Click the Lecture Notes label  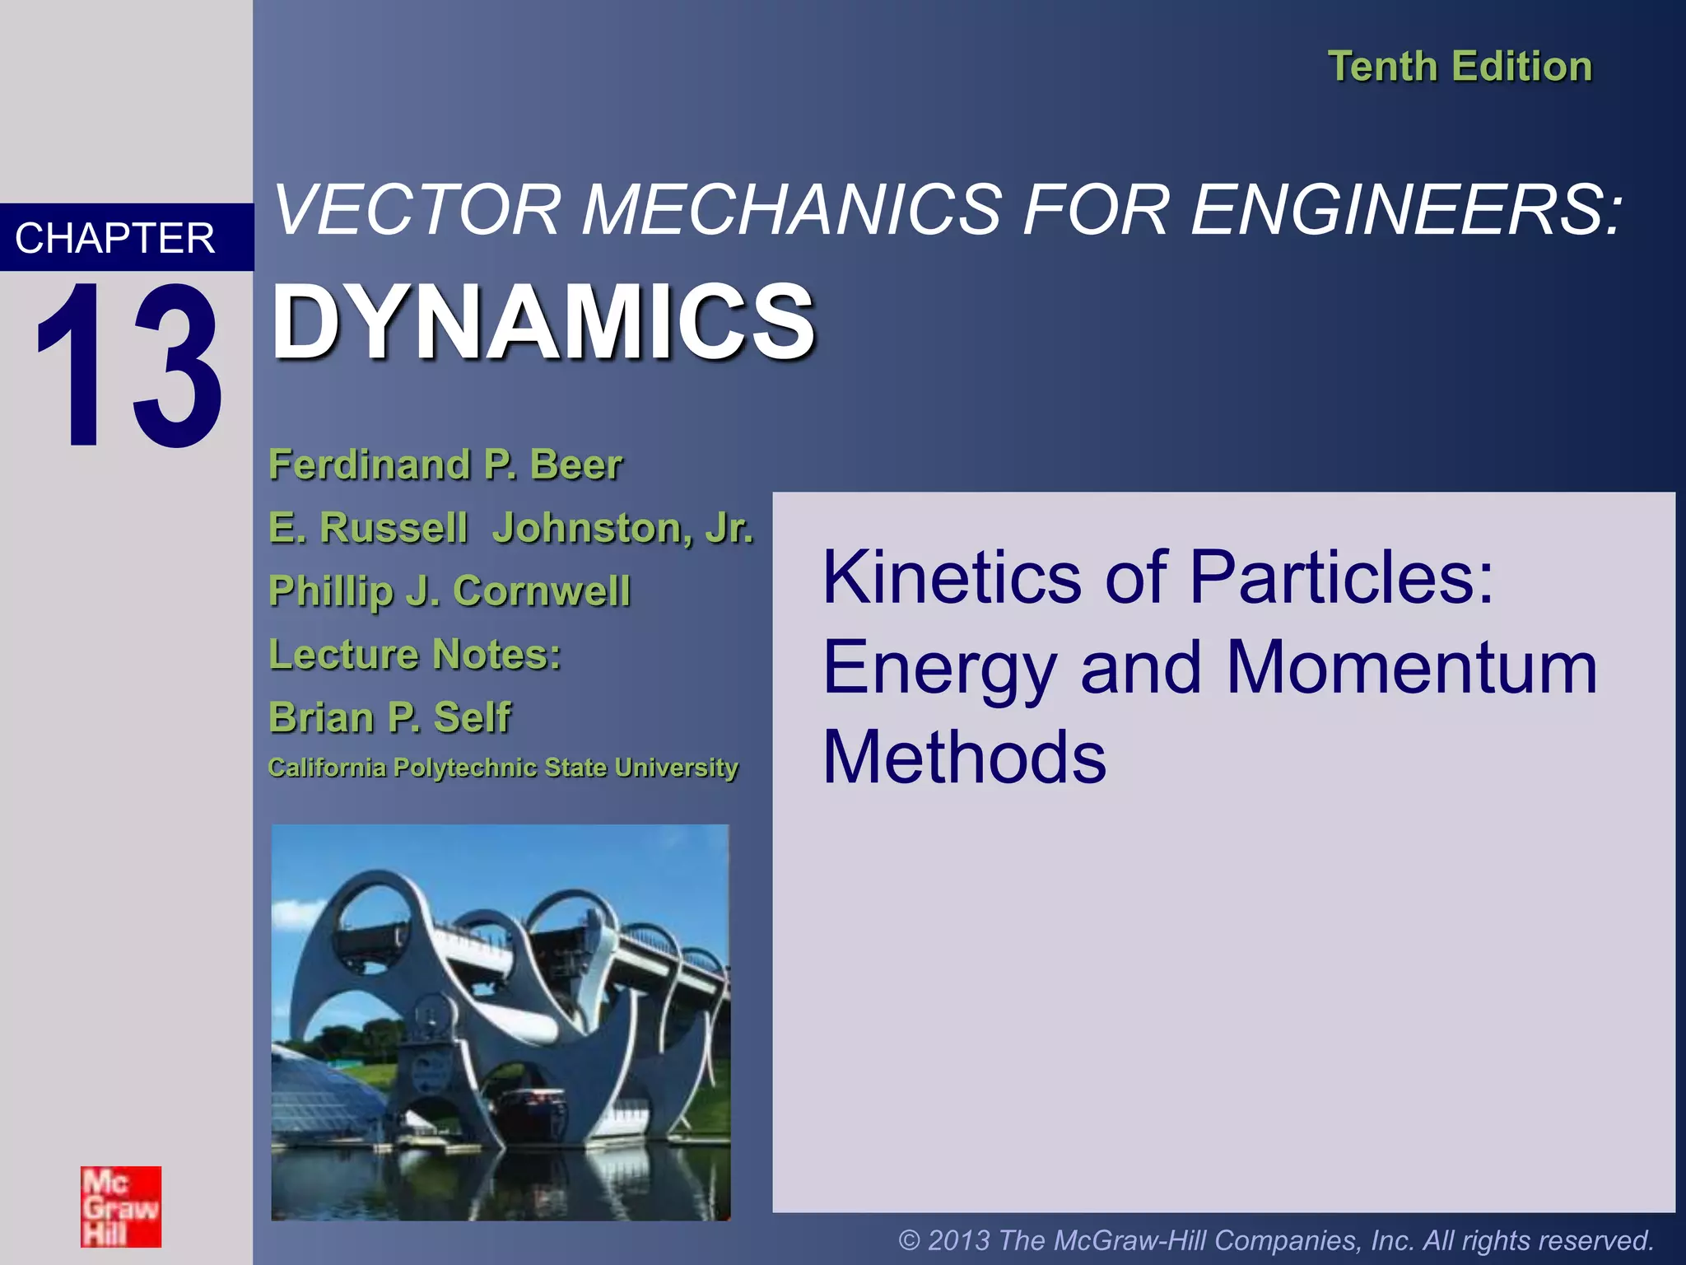click(x=415, y=655)
